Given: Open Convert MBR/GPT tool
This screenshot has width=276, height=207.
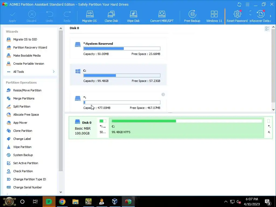Looking at the screenshot, I should click(162, 16).
